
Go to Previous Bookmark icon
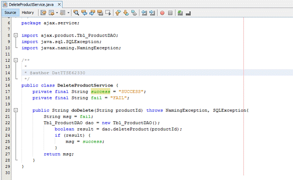pyautogui.click(x=118, y=13)
